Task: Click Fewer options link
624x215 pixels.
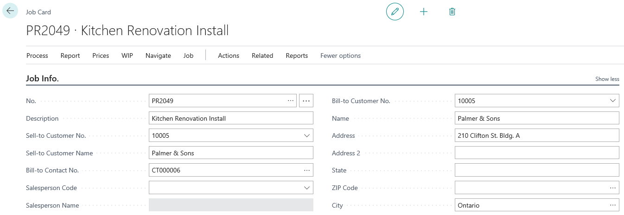Action: click(340, 55)
